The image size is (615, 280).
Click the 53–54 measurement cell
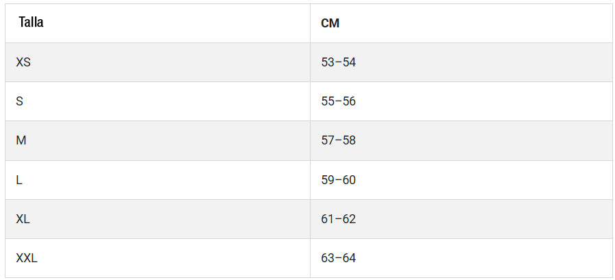click(x=339, y=62)
